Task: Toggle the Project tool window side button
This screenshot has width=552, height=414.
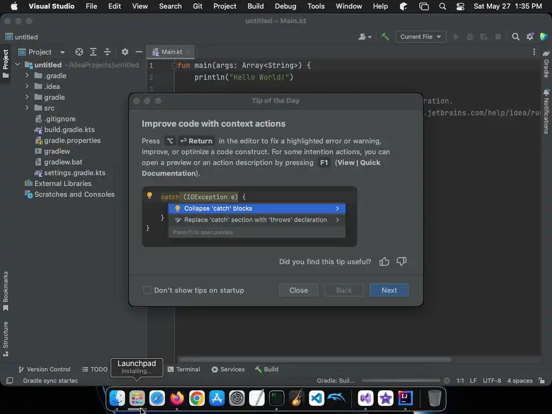Action: pyautogui.click(x=5, y=64)
